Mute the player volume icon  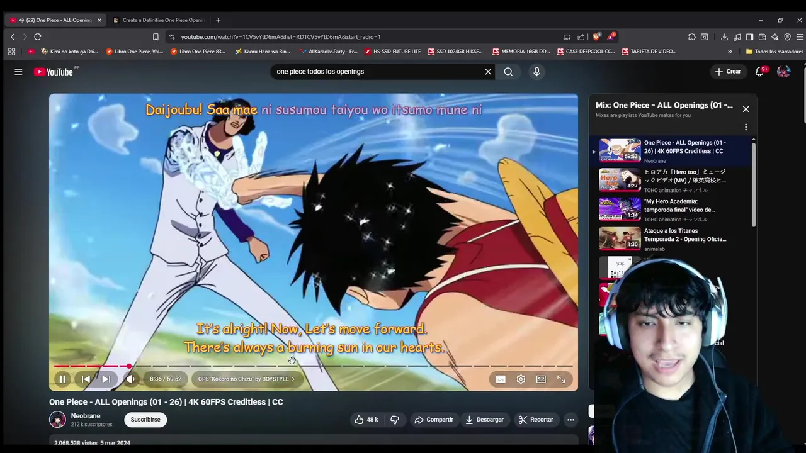pyautogui.click(x=130, y=379)
